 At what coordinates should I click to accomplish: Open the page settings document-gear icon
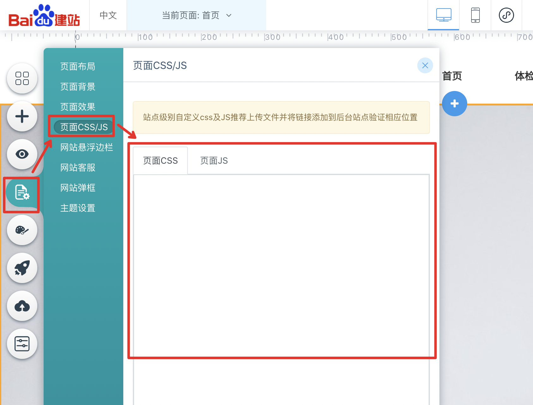tap(22, 192)
